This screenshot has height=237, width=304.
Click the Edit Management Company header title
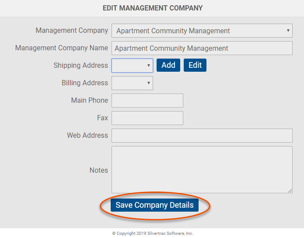(153, 8)
